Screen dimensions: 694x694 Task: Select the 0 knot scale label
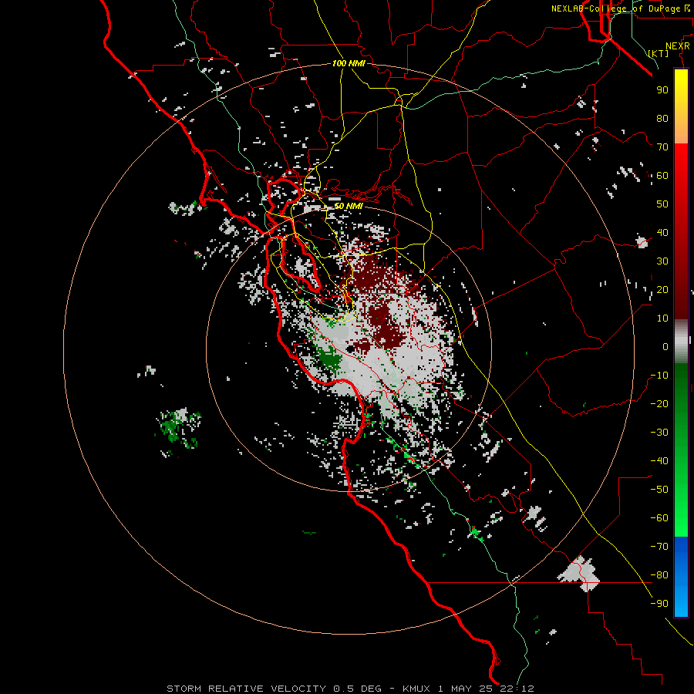tap(665, 346)
